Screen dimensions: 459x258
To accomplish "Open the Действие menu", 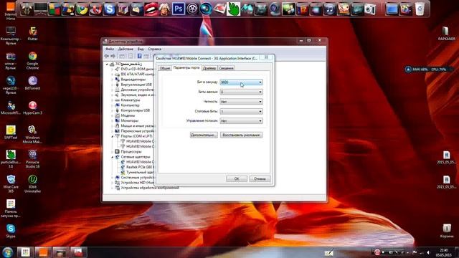I will (126, 49).
